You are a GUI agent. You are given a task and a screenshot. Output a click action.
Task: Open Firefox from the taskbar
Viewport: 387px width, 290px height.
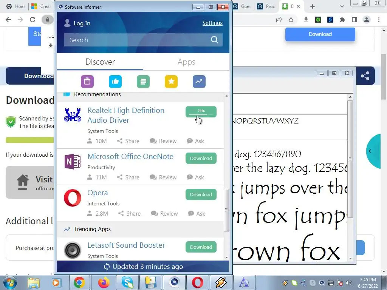(x=104, y=282)
